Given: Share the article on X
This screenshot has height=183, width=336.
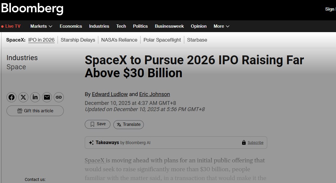Looking at the screenshot, I should (23, 97).
